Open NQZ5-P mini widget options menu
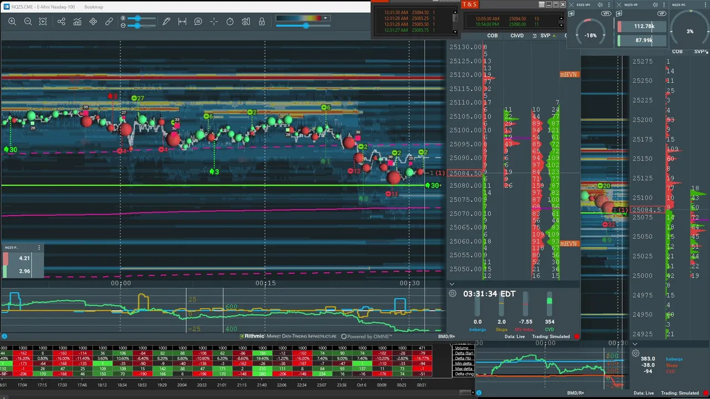 tap(39, 248)
